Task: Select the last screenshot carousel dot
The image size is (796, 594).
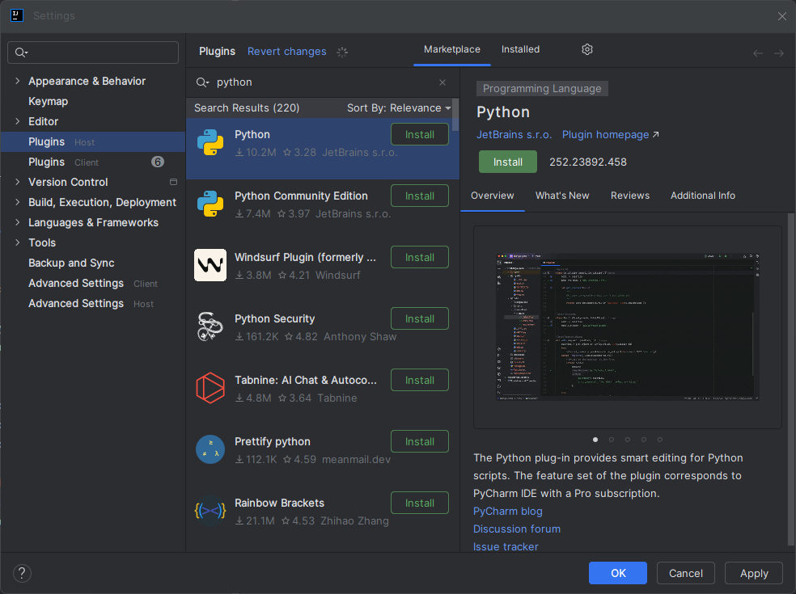Action: tap(660, 440)
